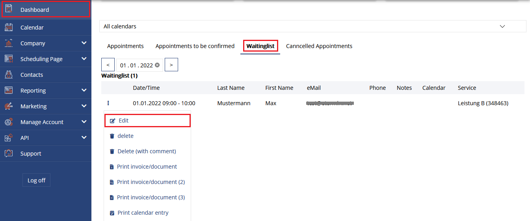Click the 01.01.2022 09:00 - 10:00 cell
The image size is (530, 221).
pyautogui.click(x=164, y=103)
